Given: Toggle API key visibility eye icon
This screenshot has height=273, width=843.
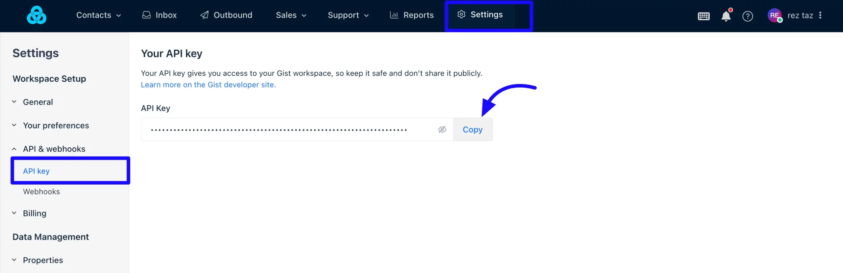Looking at the screenshot, I should coord(442,130).
